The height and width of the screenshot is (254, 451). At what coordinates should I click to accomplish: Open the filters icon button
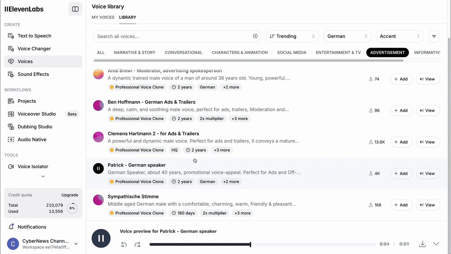434,36
